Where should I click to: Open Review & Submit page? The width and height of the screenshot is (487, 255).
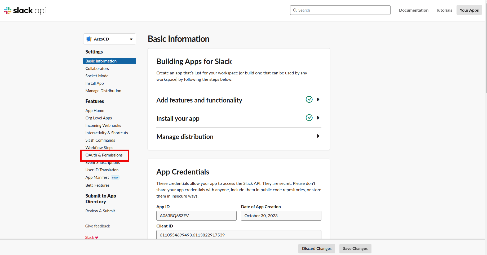point(100,211)
